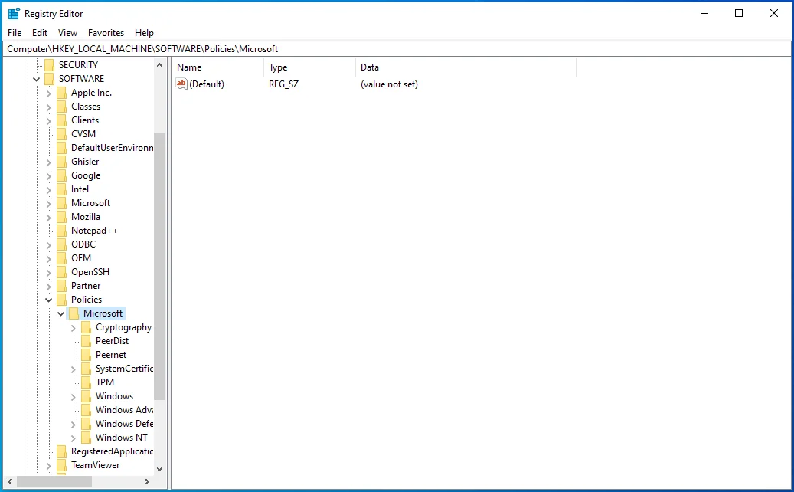The image size is (794, 492).
Task: Click the tree vertical scrollbar thumb
Action: tap(159, 267)
